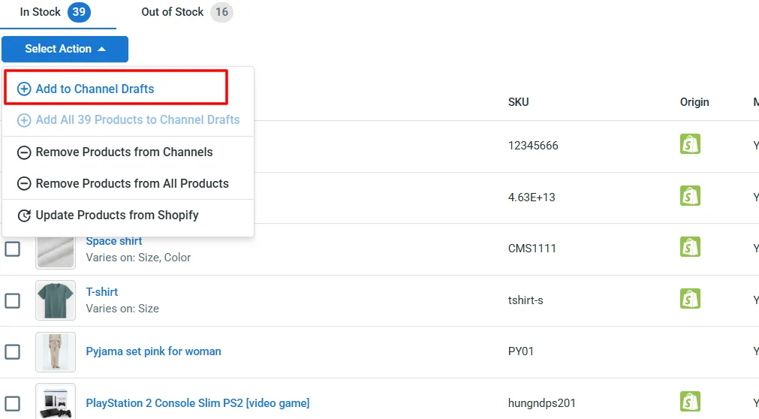This screenshot has height=419, width=759.
Task: Click the T-shirt product thumbnail
Action: pos(56,300)
